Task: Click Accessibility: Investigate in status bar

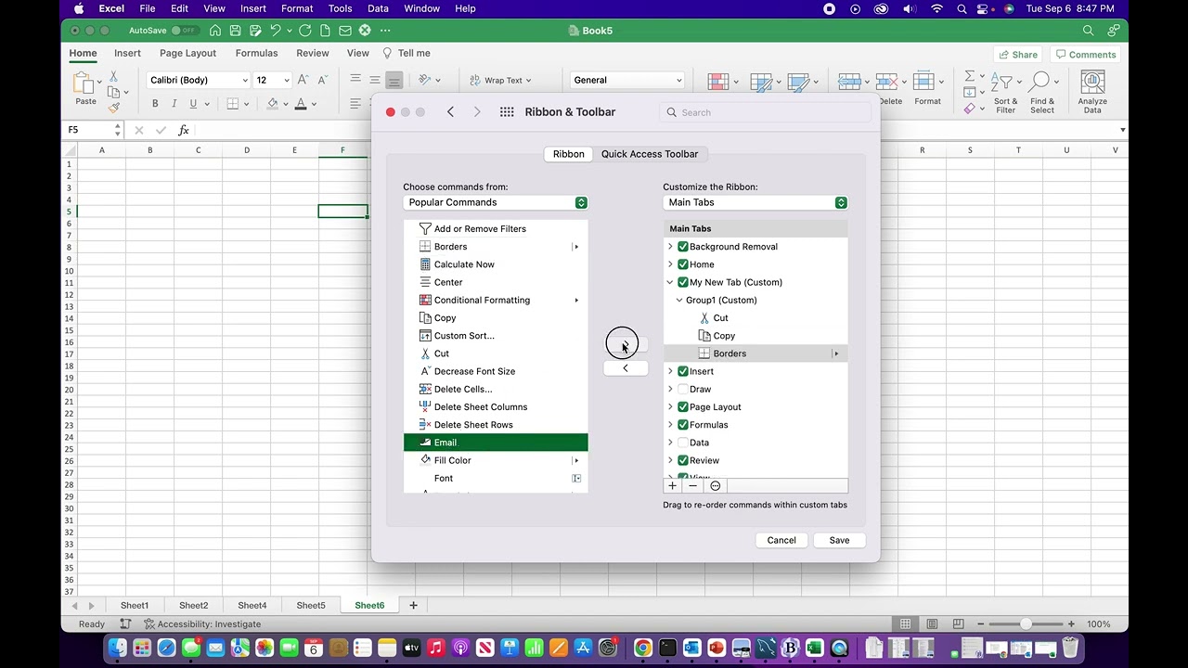Action: pyautogui.click(x=201, y=624)
